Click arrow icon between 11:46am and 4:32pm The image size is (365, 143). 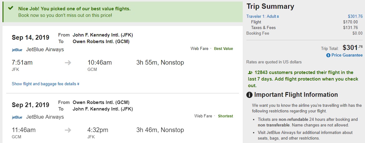tap(68, 130)
